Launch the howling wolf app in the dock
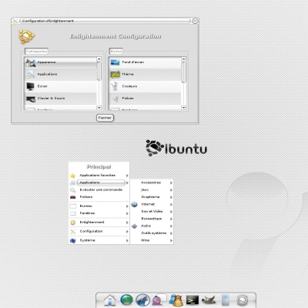The image size is (308, 308). (x=142, y=300)
